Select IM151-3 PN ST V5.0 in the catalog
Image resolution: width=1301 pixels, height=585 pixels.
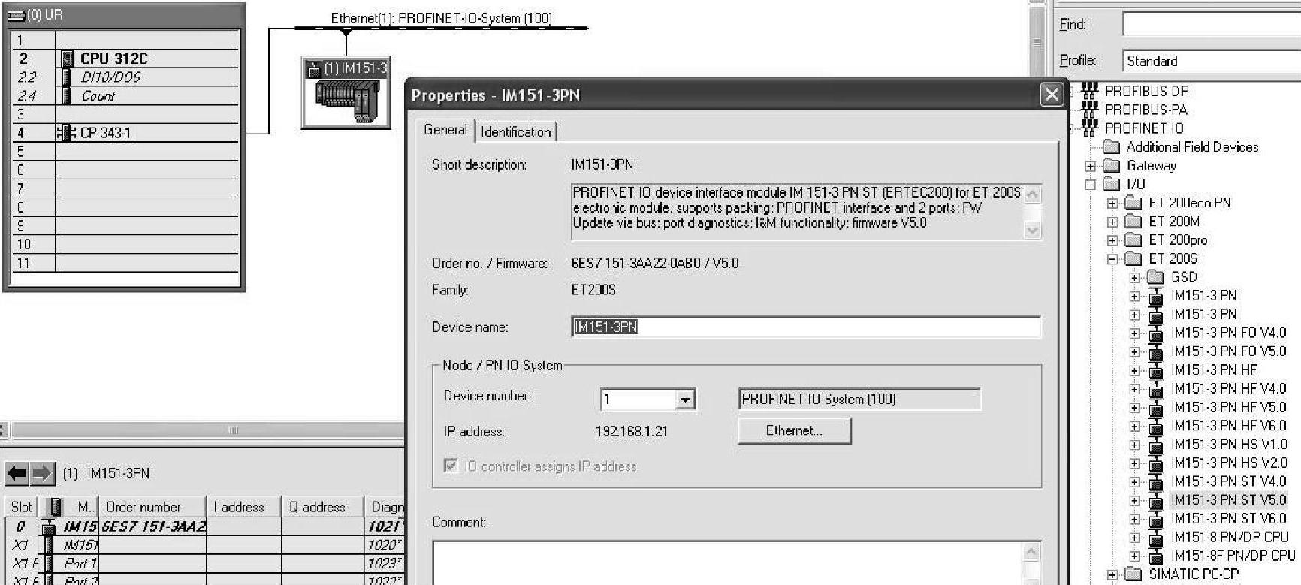[x=1228, y=500]
